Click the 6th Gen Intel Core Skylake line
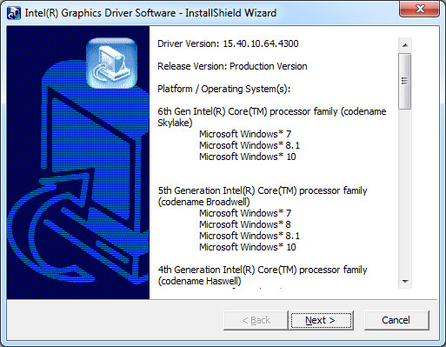Viewport: 446px width, 347px height. pos(272,117)
